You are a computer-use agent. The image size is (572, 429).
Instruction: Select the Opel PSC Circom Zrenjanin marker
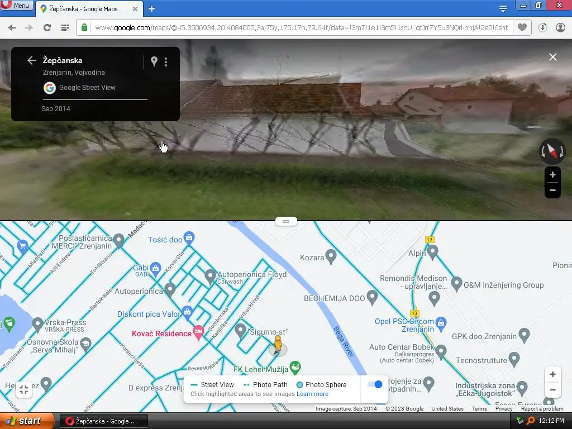pos(441,324)
